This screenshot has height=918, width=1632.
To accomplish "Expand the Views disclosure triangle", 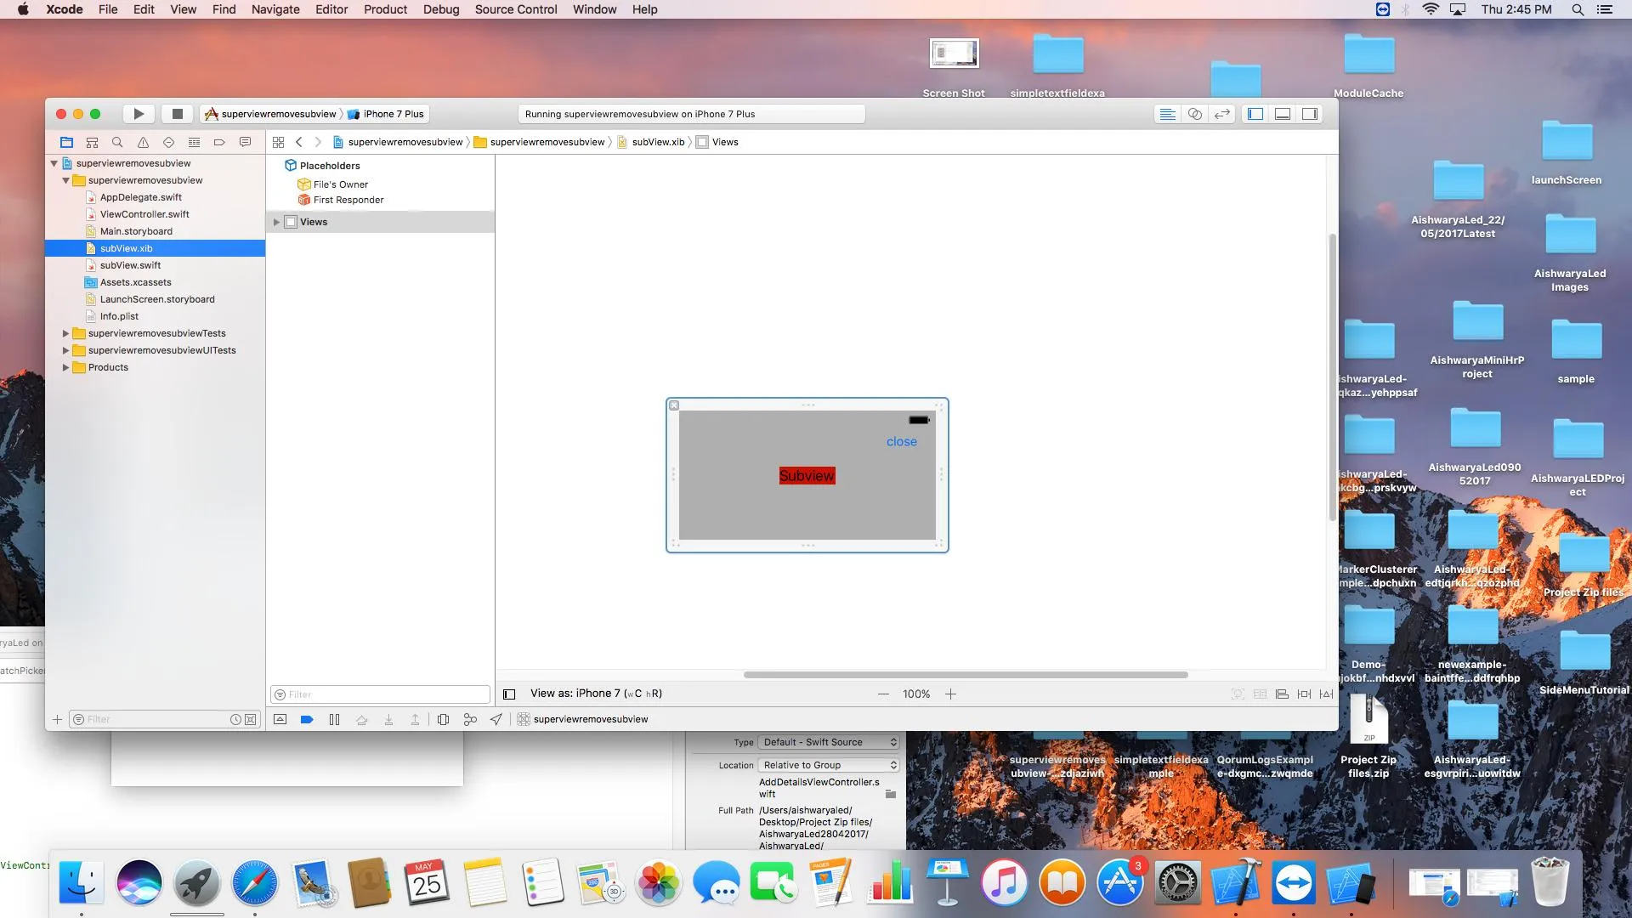I will (x=276, y=222).
